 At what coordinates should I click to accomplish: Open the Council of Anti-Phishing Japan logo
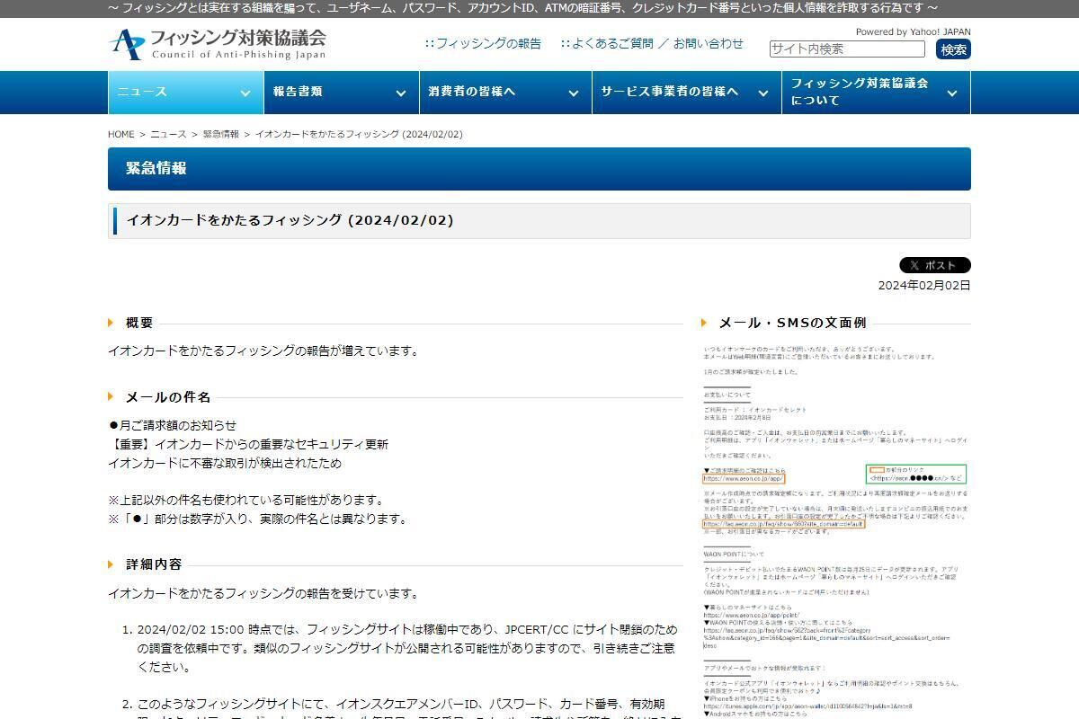pyautogui.click(x=218, y=44)
